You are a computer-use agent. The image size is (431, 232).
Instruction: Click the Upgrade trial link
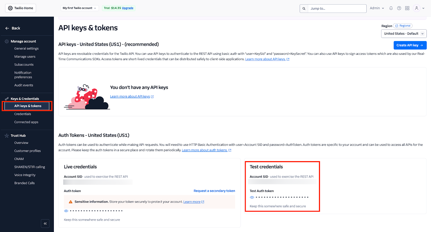(x=127, y=8)
